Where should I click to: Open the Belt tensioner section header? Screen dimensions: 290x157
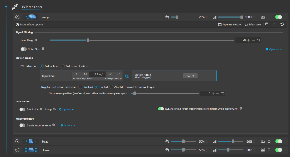[x=32, y=7]
